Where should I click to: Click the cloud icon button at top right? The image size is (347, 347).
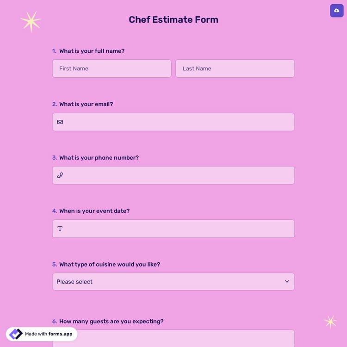coord(336,10)
